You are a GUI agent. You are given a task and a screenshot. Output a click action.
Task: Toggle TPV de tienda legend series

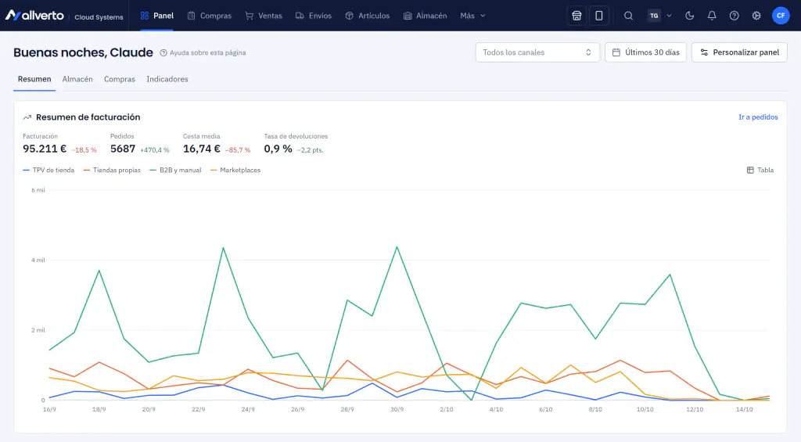click(48, 171)
